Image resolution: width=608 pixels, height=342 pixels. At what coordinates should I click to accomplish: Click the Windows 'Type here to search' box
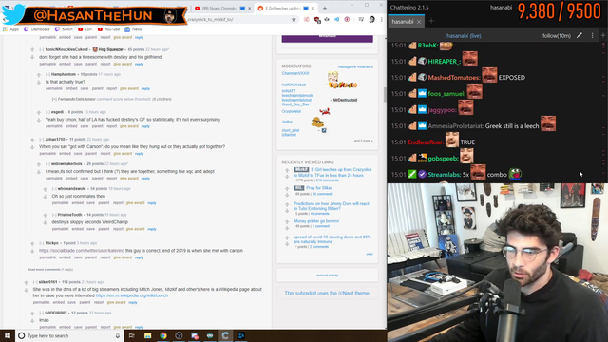click(69, 335)
